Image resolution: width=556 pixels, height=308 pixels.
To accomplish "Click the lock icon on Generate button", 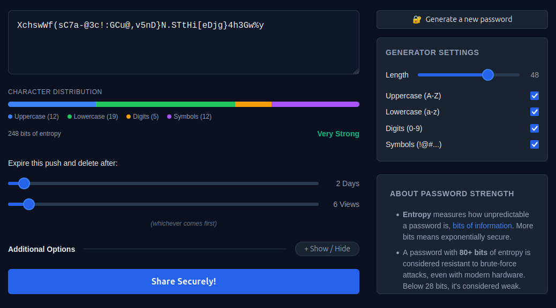I will point(417,19).
